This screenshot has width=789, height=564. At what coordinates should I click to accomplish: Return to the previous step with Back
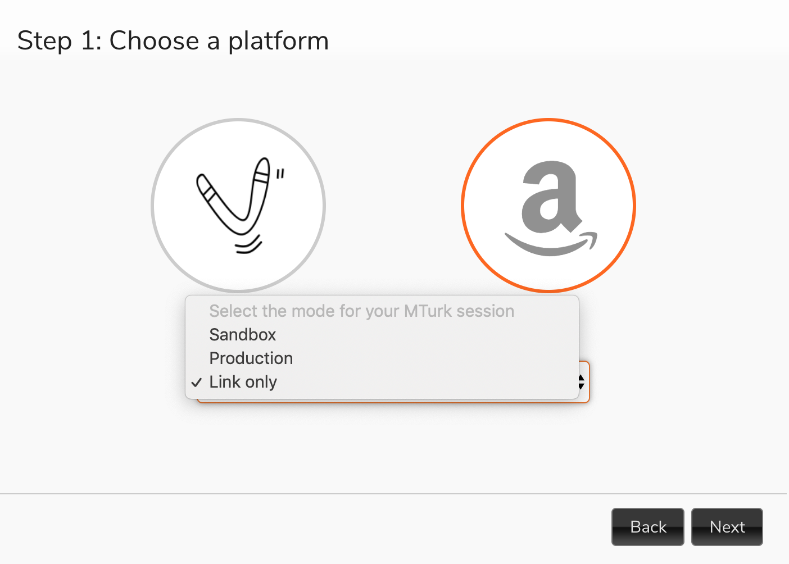coord(648,527)
